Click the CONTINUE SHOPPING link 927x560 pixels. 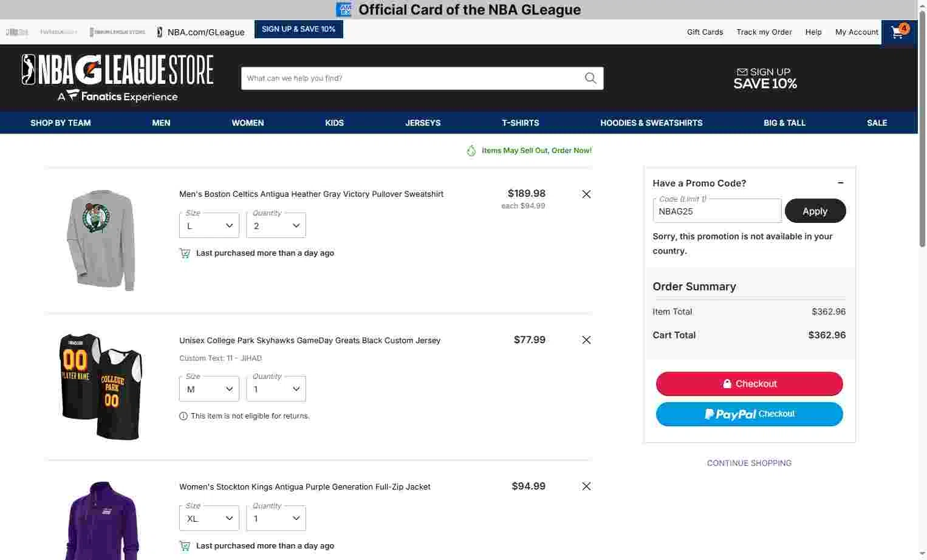coord(749,463)
